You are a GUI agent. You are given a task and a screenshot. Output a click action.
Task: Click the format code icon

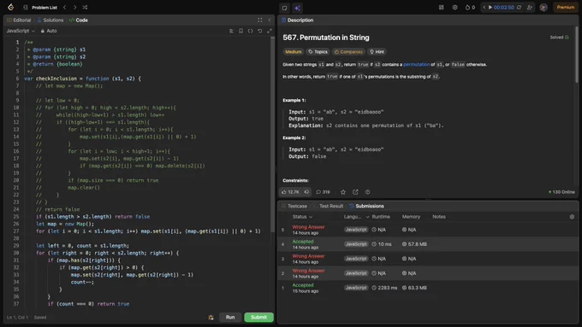[x=231, y=31]
